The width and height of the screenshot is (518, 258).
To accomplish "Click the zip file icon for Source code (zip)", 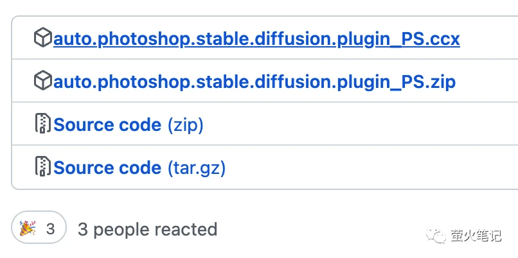I will coord(43,124).
